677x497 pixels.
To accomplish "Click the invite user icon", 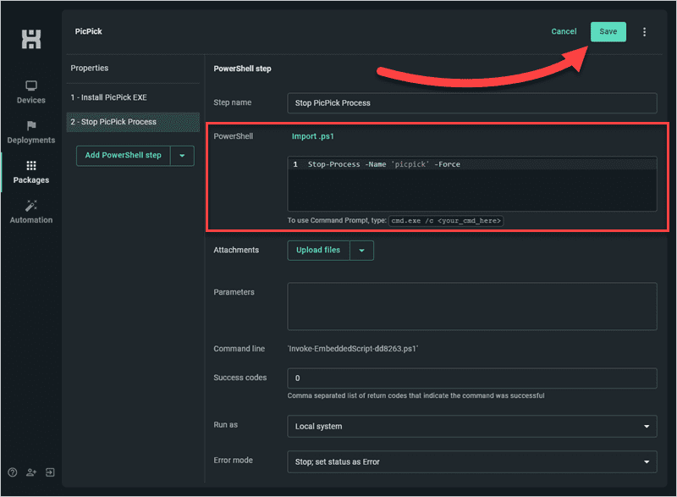I will point(31,472).
